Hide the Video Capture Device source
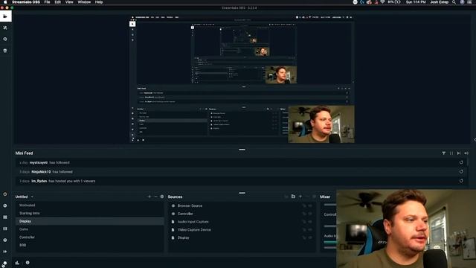This screenshot has width=476, height=268. coord(310,230)
